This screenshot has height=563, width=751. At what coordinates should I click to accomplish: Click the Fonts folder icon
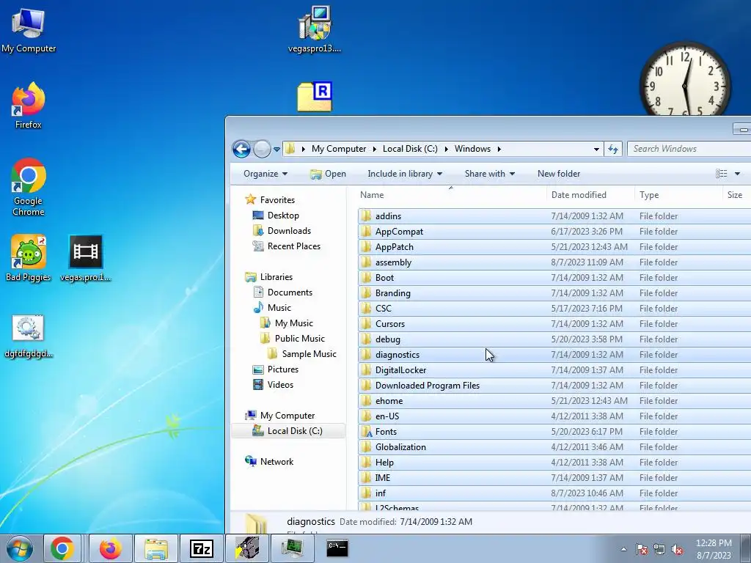367,431
